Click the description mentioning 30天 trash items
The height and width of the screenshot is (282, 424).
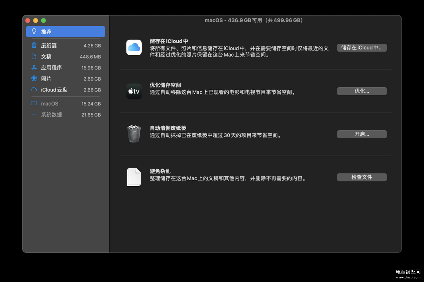(216, 135)
